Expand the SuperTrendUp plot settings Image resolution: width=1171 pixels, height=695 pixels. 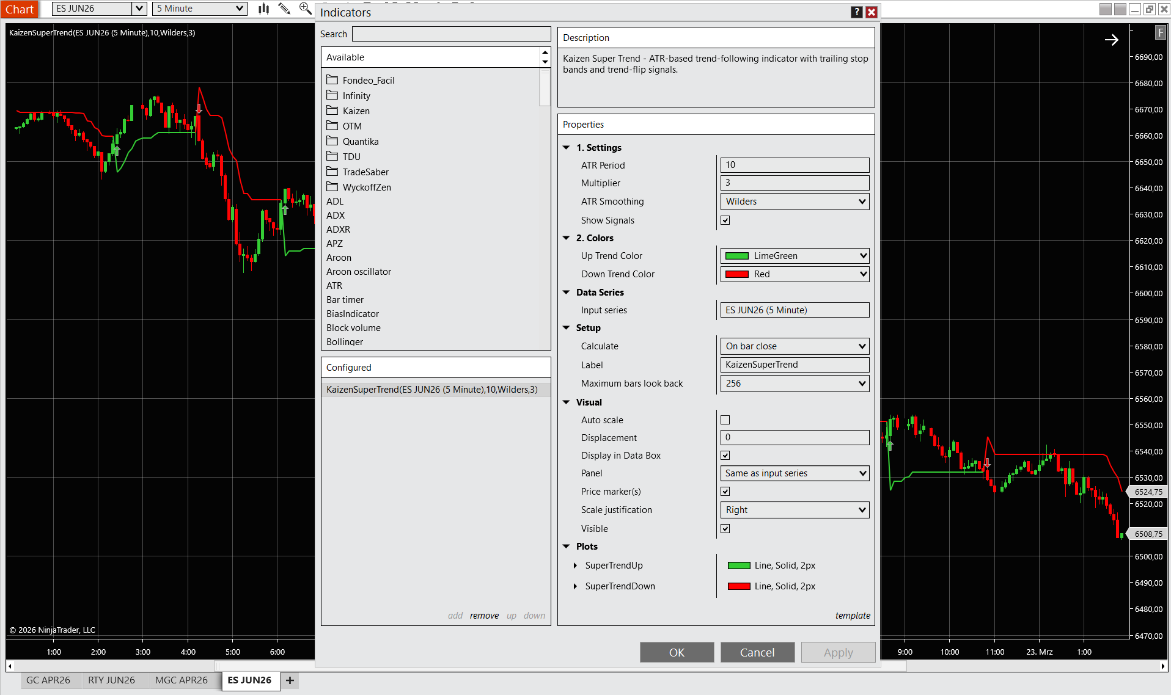pyautogui.click(x=575, y=566)
